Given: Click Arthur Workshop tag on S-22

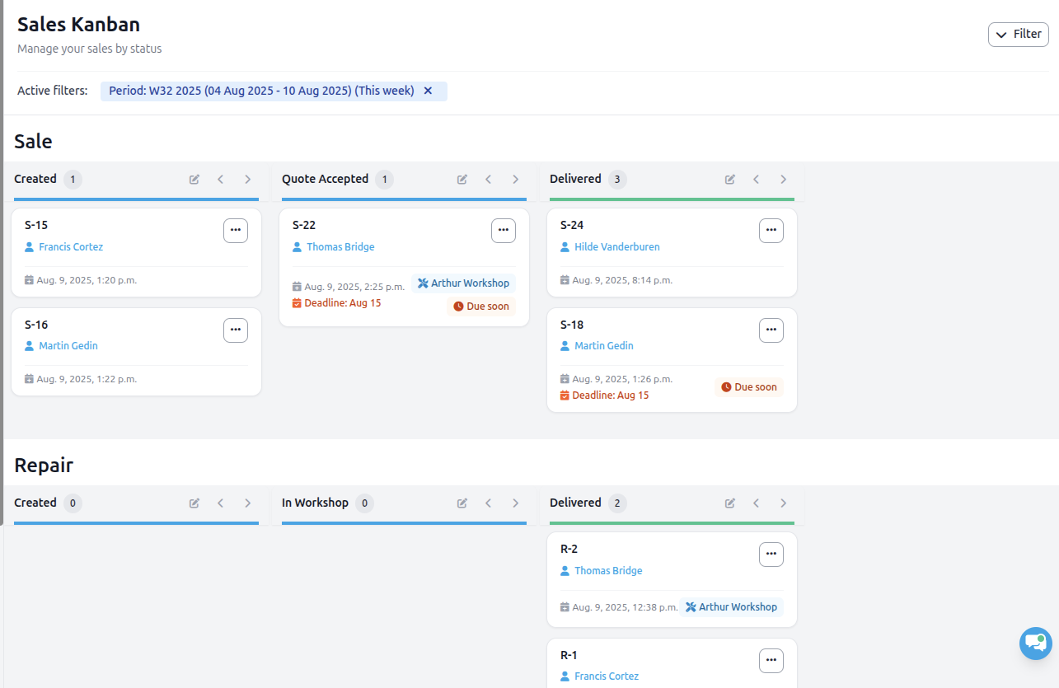Looking at the screenshot, I should (463, 283).
